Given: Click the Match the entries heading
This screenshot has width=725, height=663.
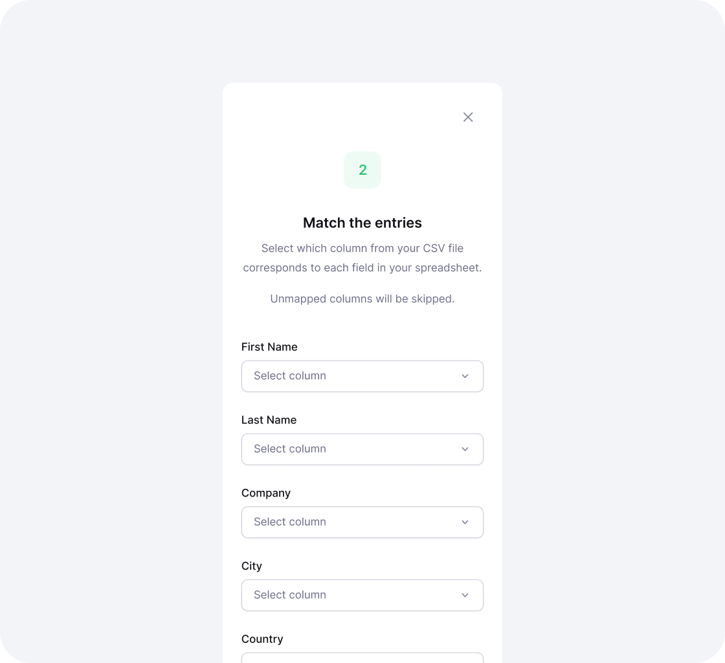Looking at the screenshot, I should [x=362, y=223].
